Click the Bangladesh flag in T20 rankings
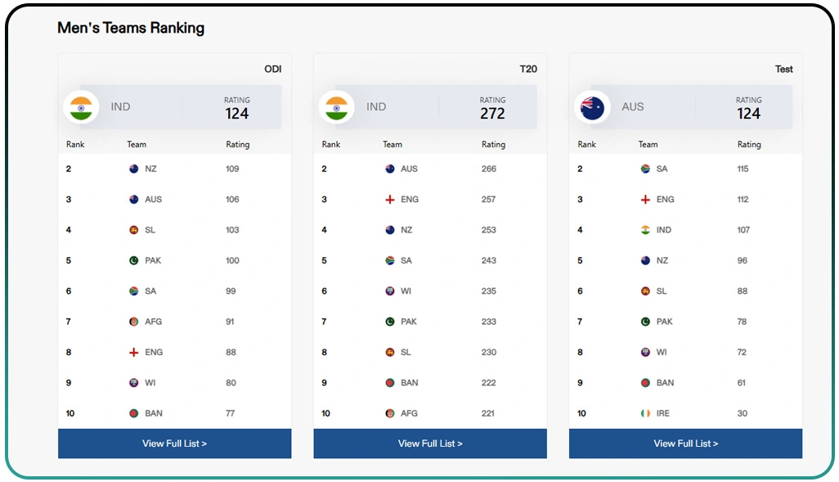The image size is (839, 482). point(390,383)
